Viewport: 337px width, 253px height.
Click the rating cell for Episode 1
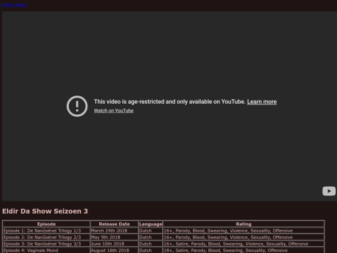(243, 231)
